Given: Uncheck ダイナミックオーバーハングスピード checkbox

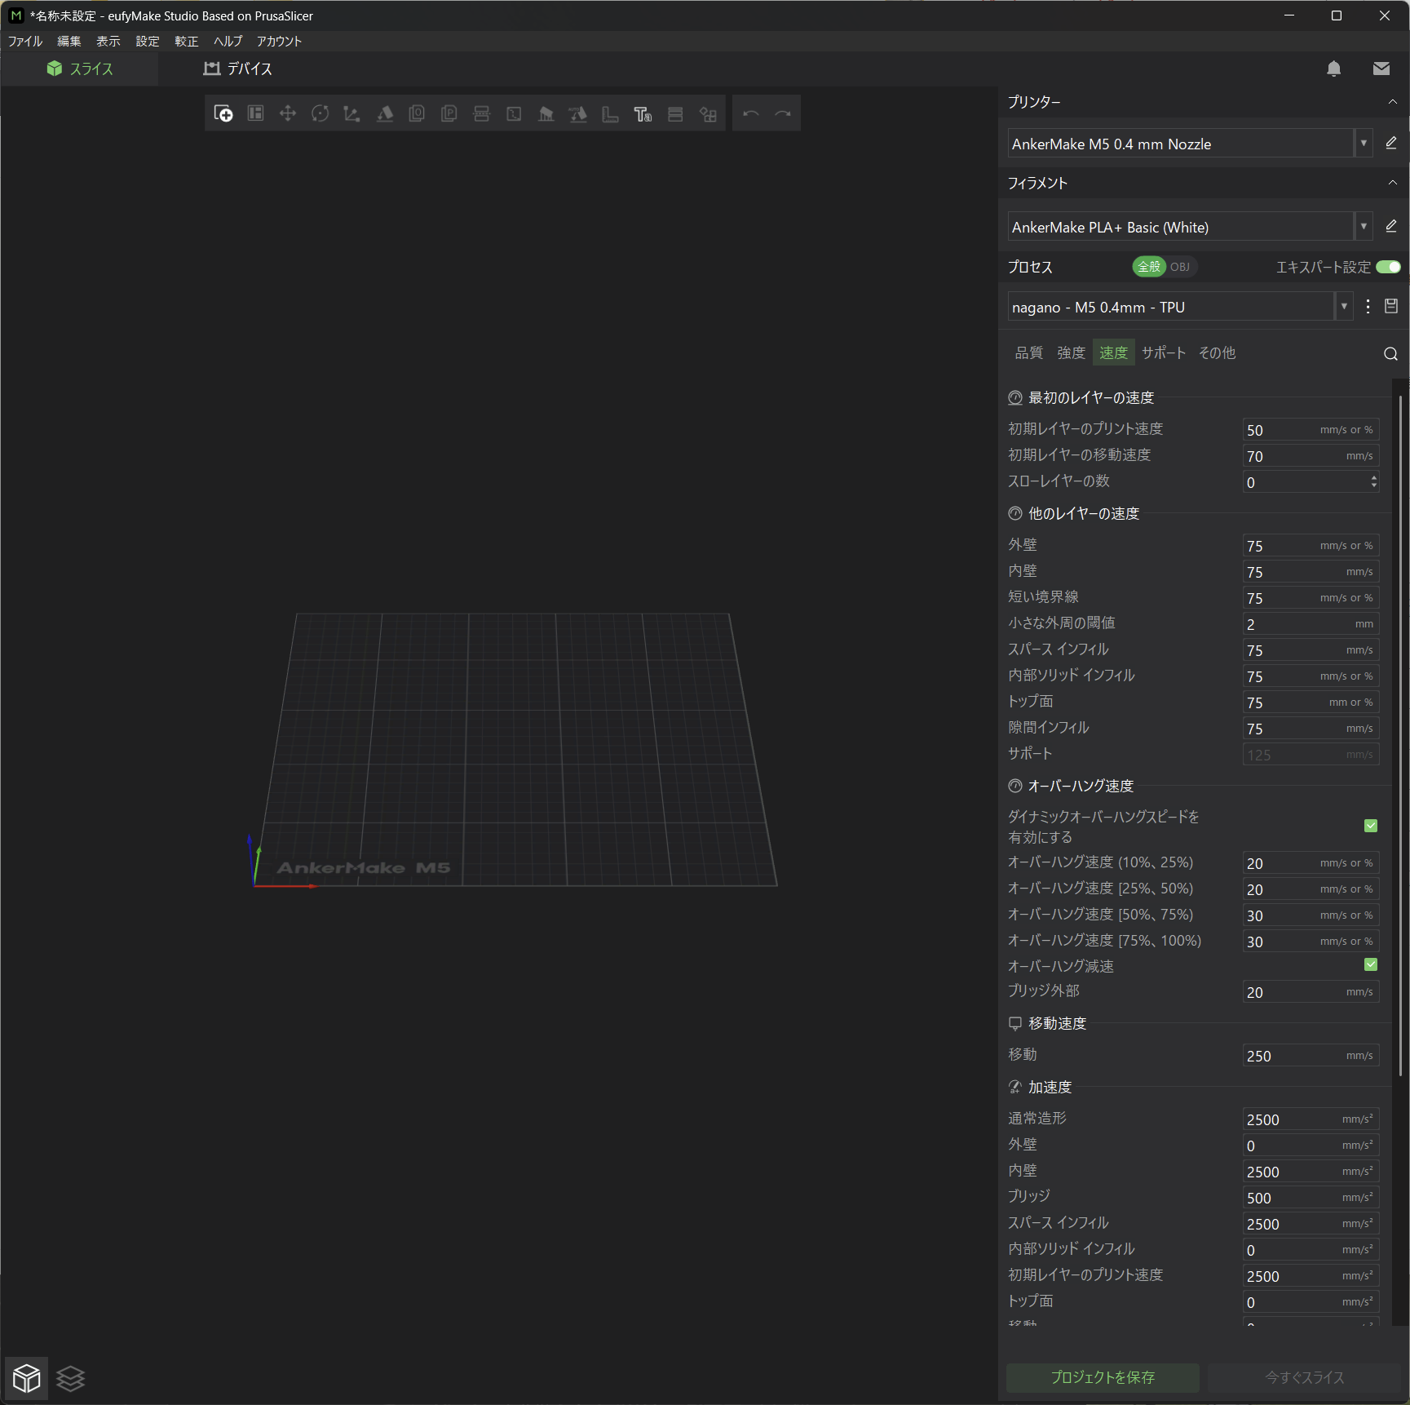Looking at the screenshot, I should [x=1371, y=826].
